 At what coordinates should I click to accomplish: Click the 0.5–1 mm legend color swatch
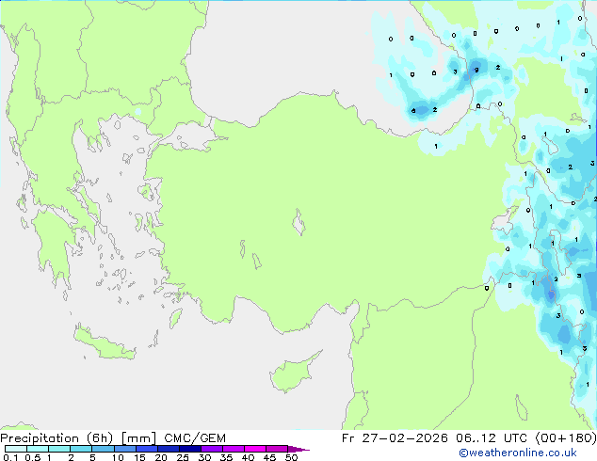coord(38,449)
